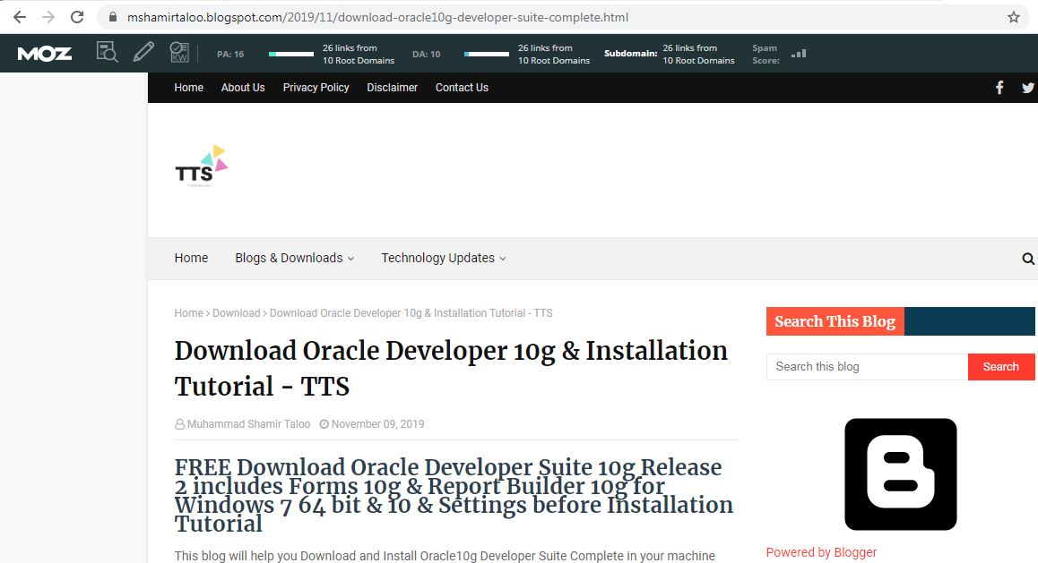
Task: Open the MozBar keyword checklist icon
Action: (179, 53)
